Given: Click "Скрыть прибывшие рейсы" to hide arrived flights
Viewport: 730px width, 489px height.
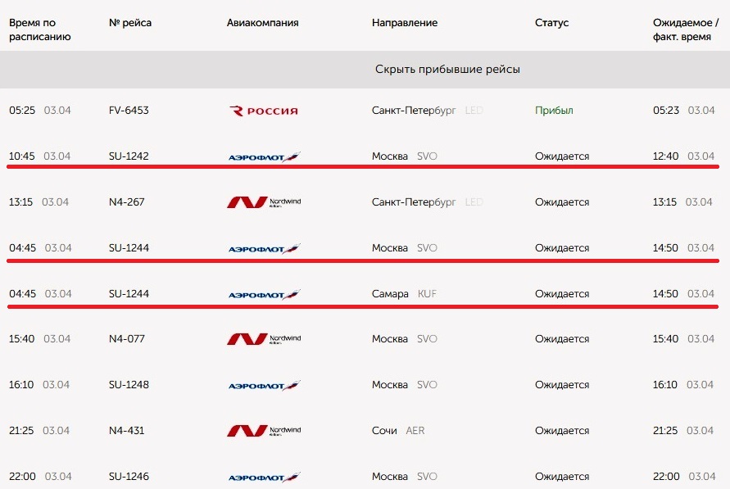Looking at the screenshot, I should click(447, 70).
